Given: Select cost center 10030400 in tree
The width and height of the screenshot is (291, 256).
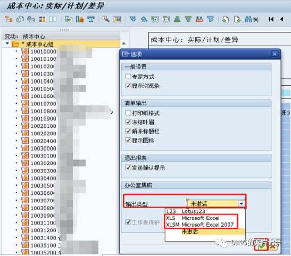Looking at the screenshot, I should (x=43, y=178).
